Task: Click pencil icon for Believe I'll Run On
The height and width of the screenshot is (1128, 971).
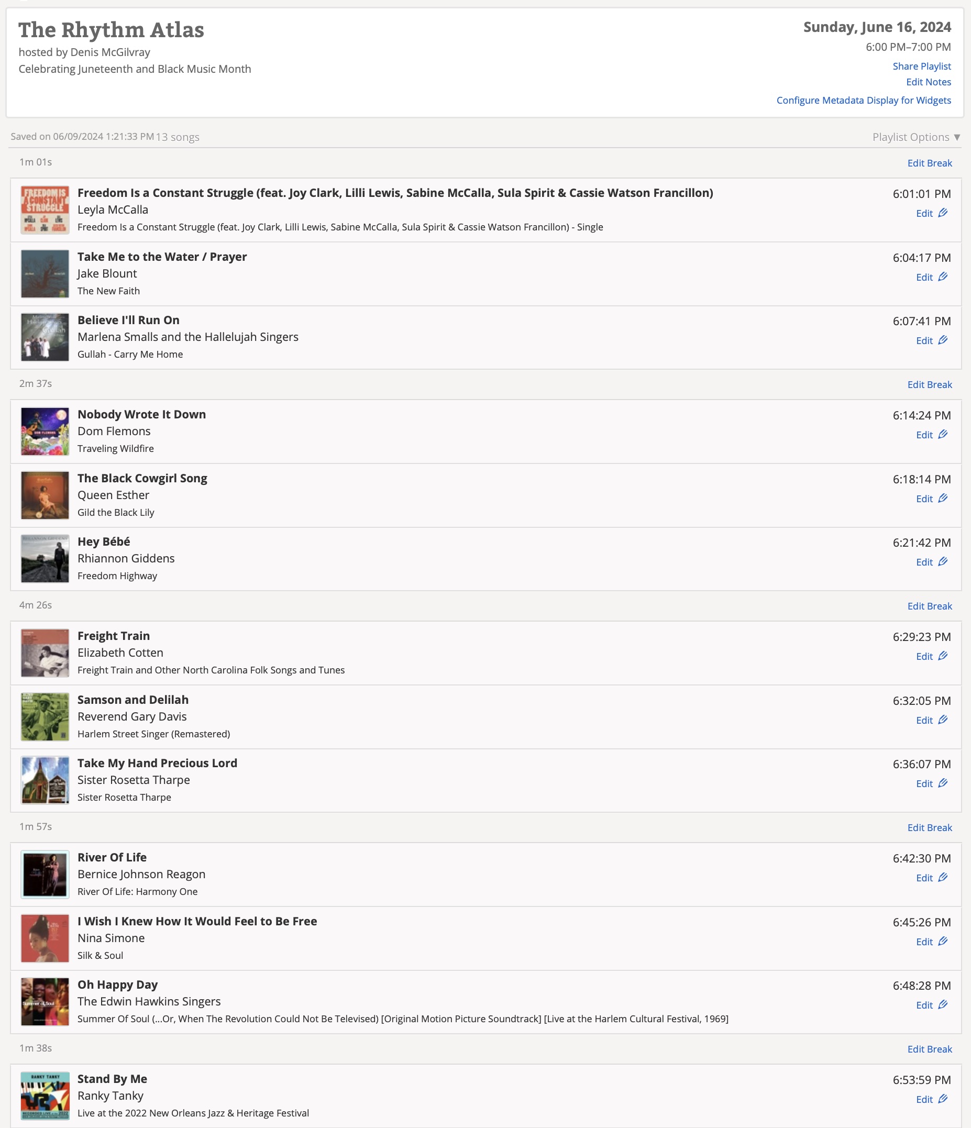Action: point(943,340)
